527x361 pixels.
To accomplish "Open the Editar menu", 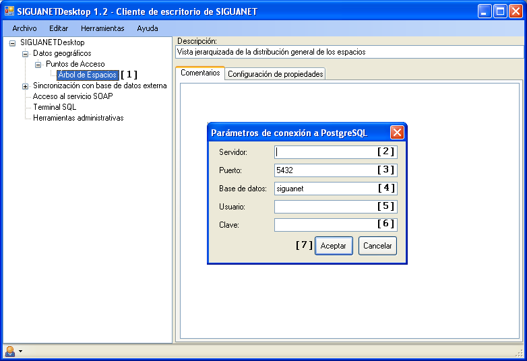I will coord(59,28).
